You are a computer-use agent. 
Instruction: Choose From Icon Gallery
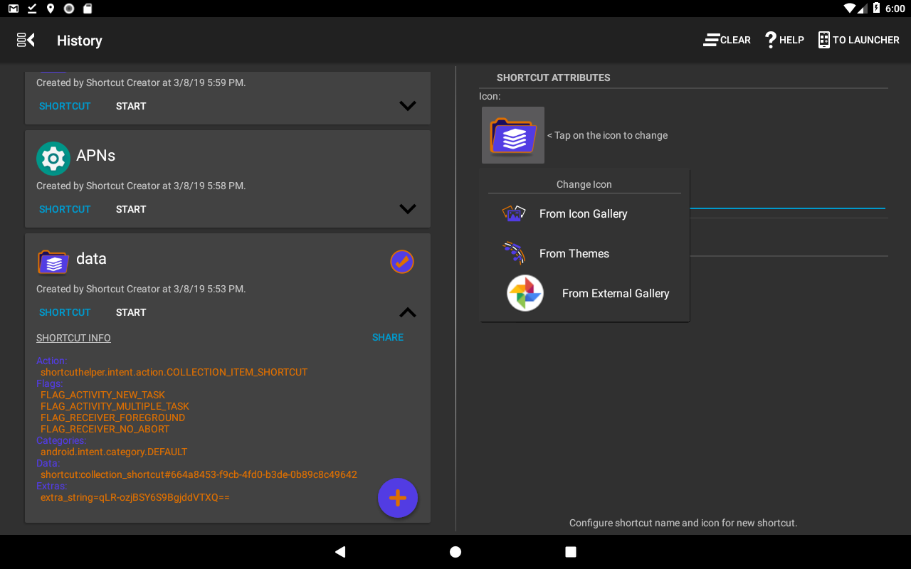coord(585,213)
